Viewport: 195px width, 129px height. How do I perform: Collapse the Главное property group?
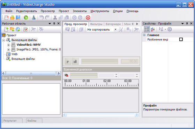[144, 35]
